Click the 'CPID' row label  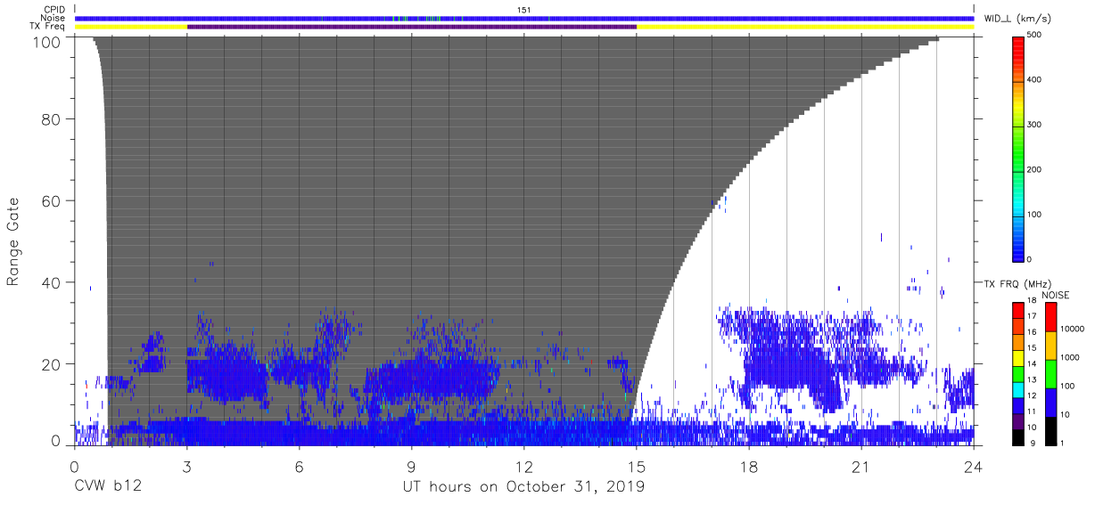[55, 10]
